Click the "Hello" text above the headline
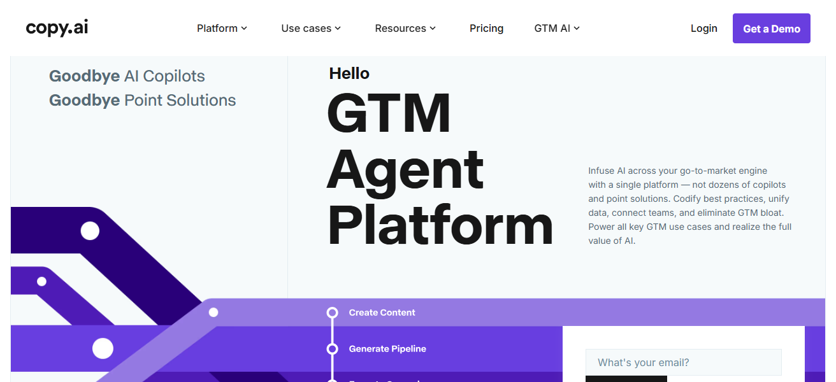This screenshot has height=382, width=836. [349, 73]
